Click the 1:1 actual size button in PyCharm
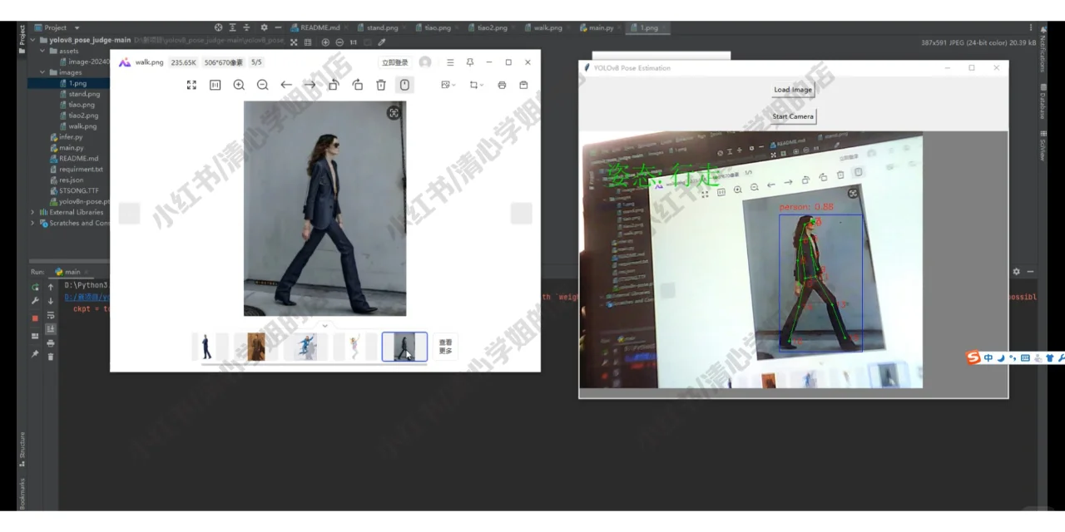The image size is (1065, 532). (354, 42)
